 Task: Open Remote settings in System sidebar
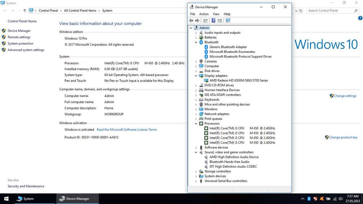pos(19,37)
